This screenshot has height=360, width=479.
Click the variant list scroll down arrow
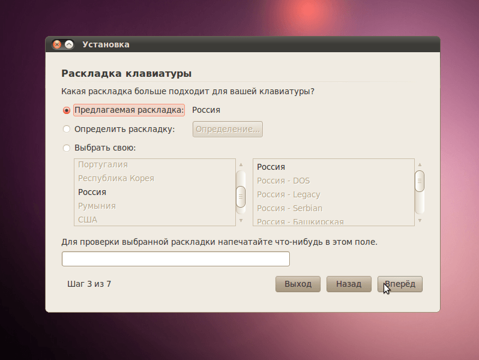(420, 220)
